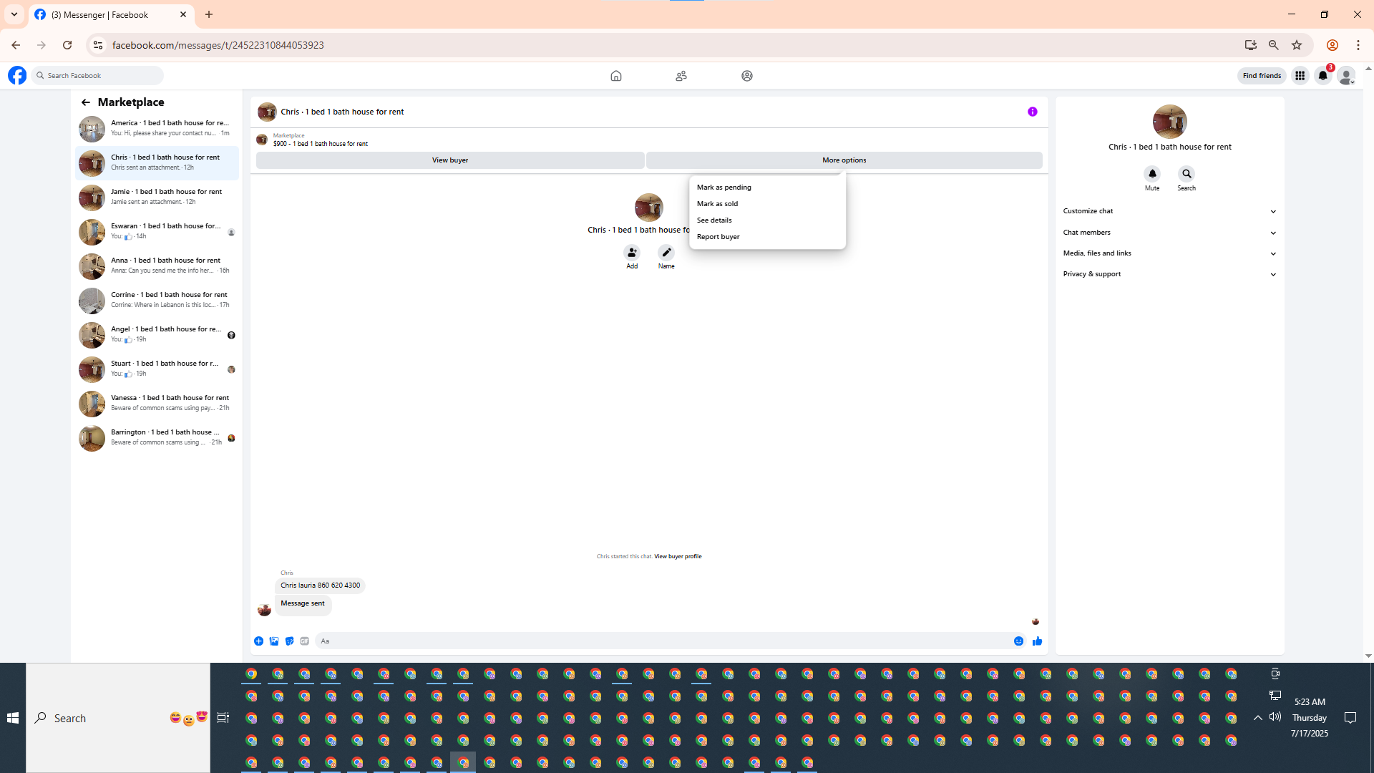Click the GIF icon in composer
This screenshot has width=1374, height=773.
[305, 641]
